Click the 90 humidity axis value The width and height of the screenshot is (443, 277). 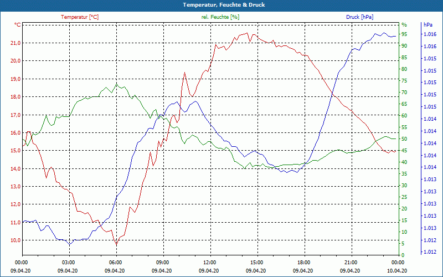point(404,46)
